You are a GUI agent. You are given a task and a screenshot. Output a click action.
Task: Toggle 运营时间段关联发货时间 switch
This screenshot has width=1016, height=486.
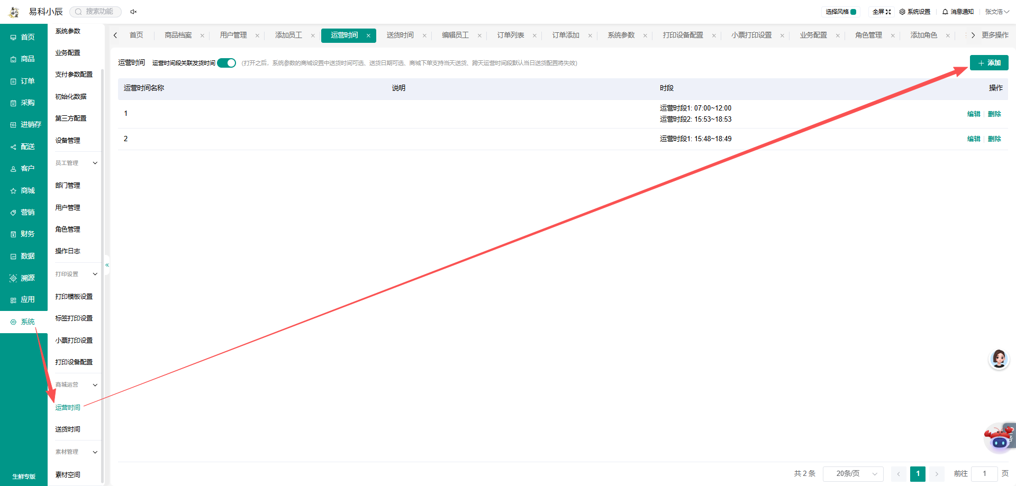click(226, 63)
